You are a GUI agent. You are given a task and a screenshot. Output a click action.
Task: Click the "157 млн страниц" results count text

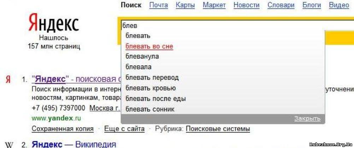click(x=54, y=47)
